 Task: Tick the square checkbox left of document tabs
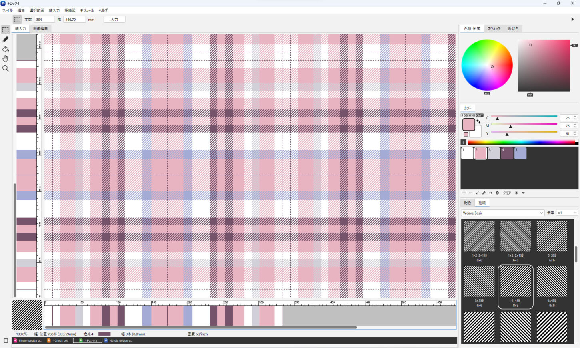click(6, 341)
